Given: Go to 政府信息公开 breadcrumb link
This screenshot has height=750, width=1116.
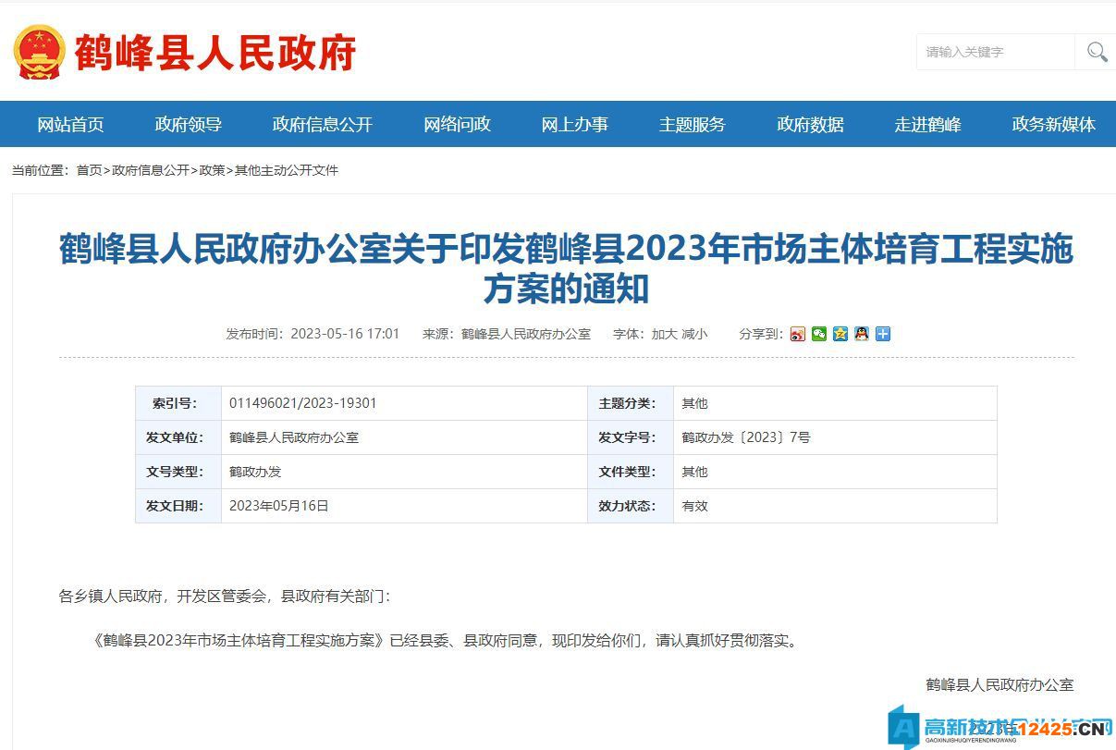Looking at the screenshot, I should pos(151,170).
